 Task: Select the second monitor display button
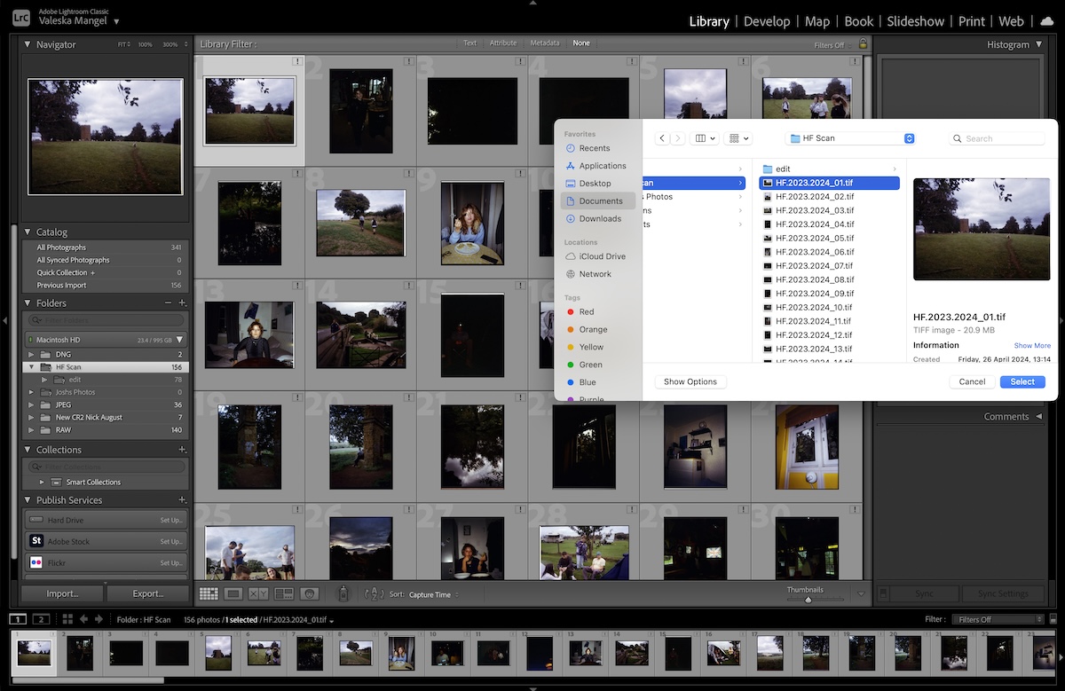click(41, 619)
